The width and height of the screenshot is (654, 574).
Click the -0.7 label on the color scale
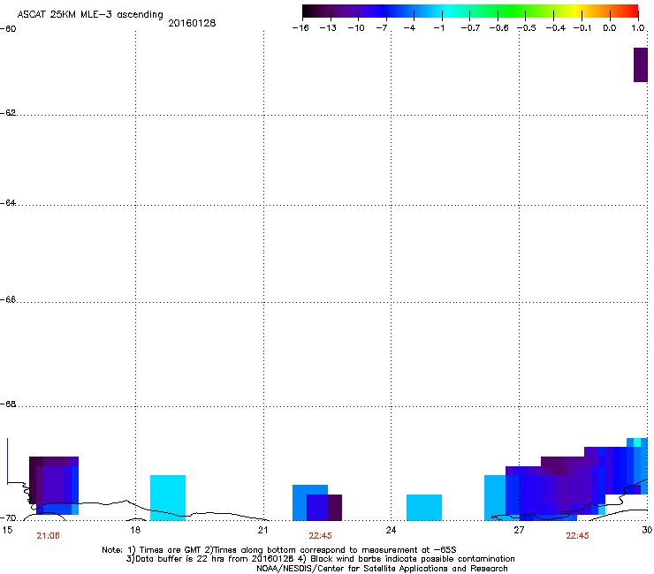(470, 28)
